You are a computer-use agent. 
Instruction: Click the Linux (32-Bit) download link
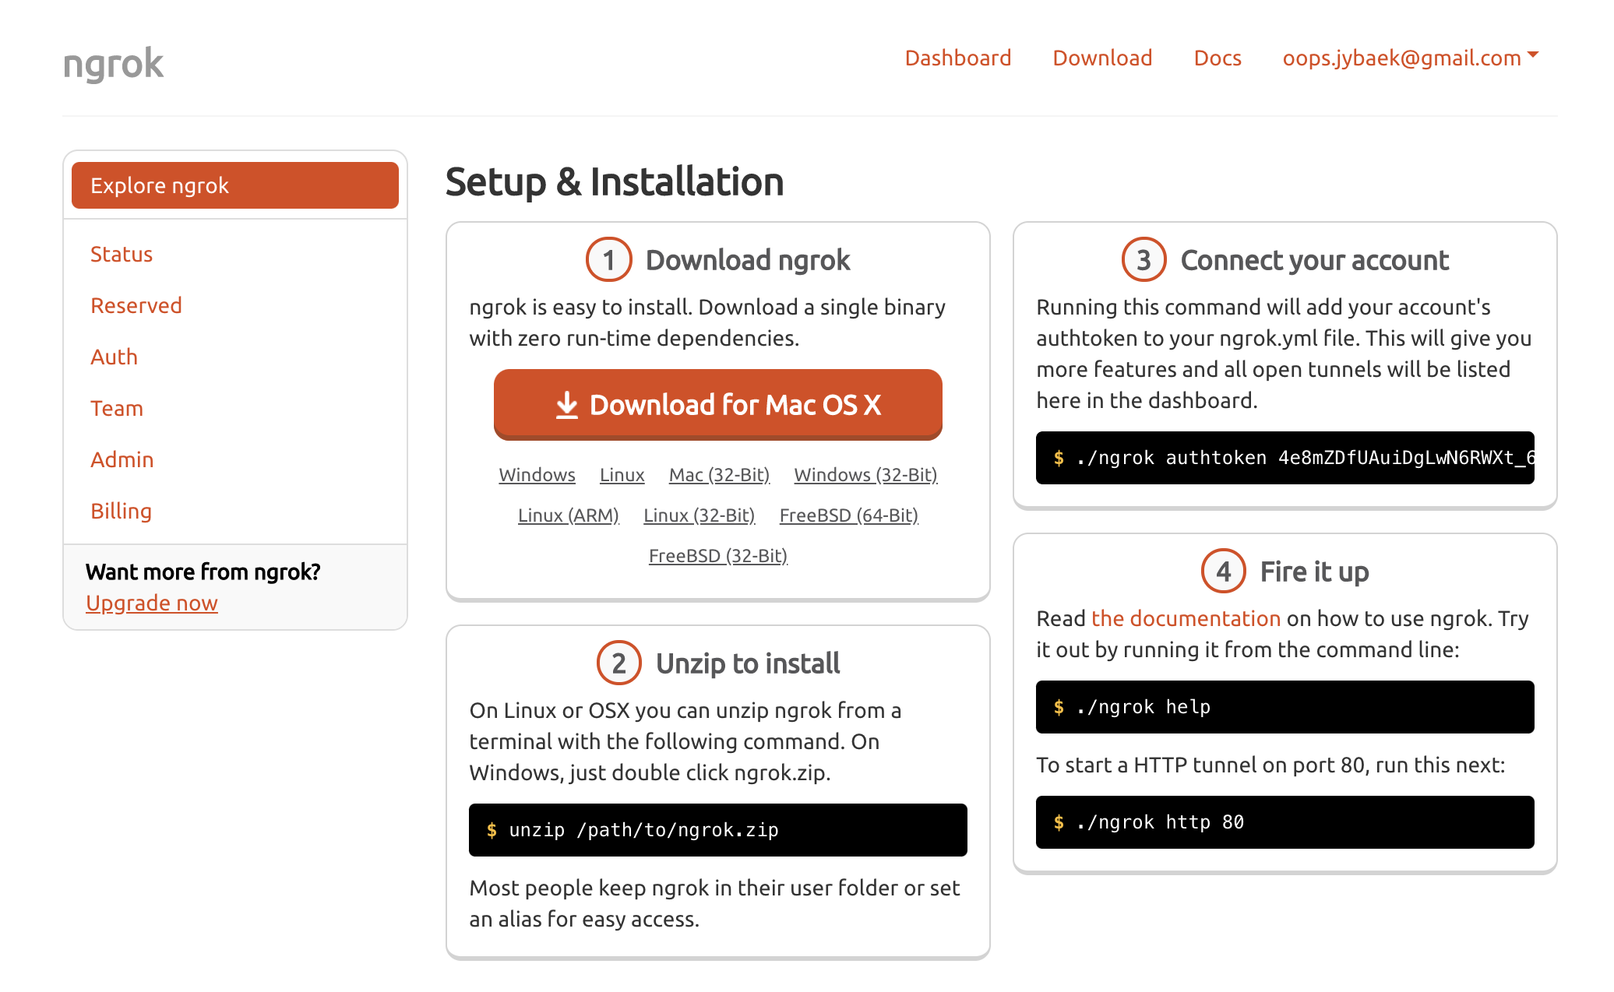pyautogui.click(x=700, y=515)
